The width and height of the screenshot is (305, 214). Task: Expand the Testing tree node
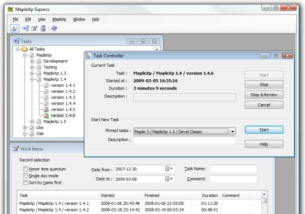click(x=32, y=67)
